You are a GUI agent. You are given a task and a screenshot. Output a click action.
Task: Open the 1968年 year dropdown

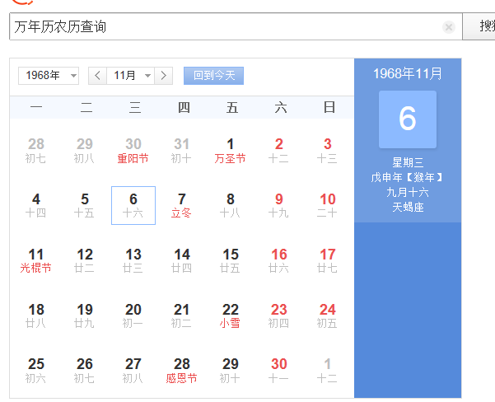pyautogui.click(x=49, y=76)
